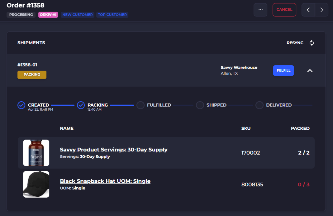Click the 2 / 2 packed count
Image resolution: width=333 pixels, height=216 pixels.
pos(304,153)
